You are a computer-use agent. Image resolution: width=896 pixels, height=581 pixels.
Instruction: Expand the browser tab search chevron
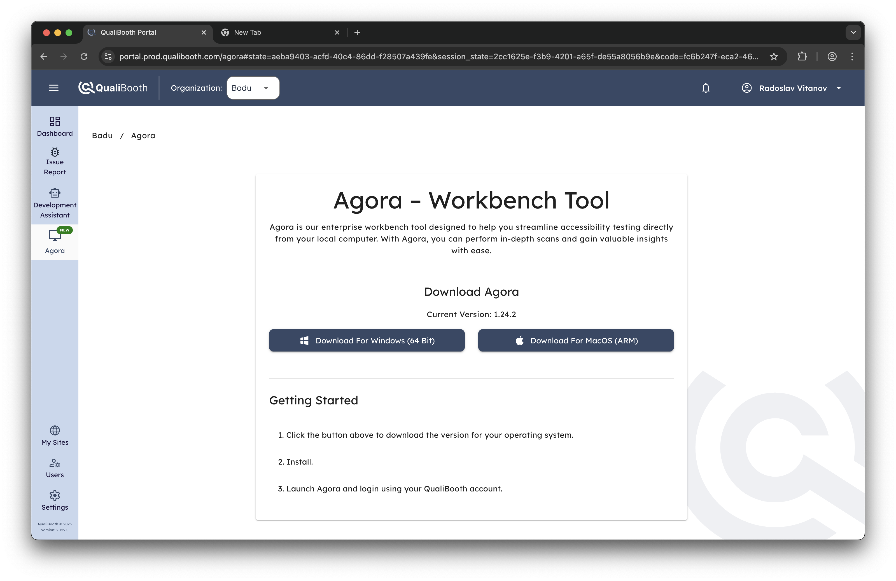(853, 32)
